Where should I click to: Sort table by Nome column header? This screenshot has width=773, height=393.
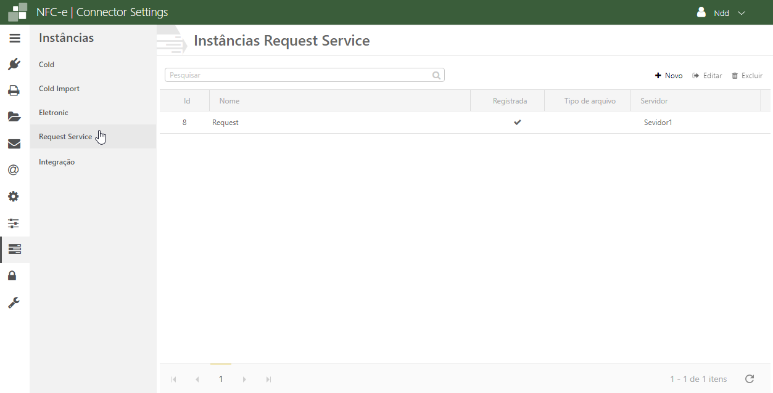[x=229, y=101]
